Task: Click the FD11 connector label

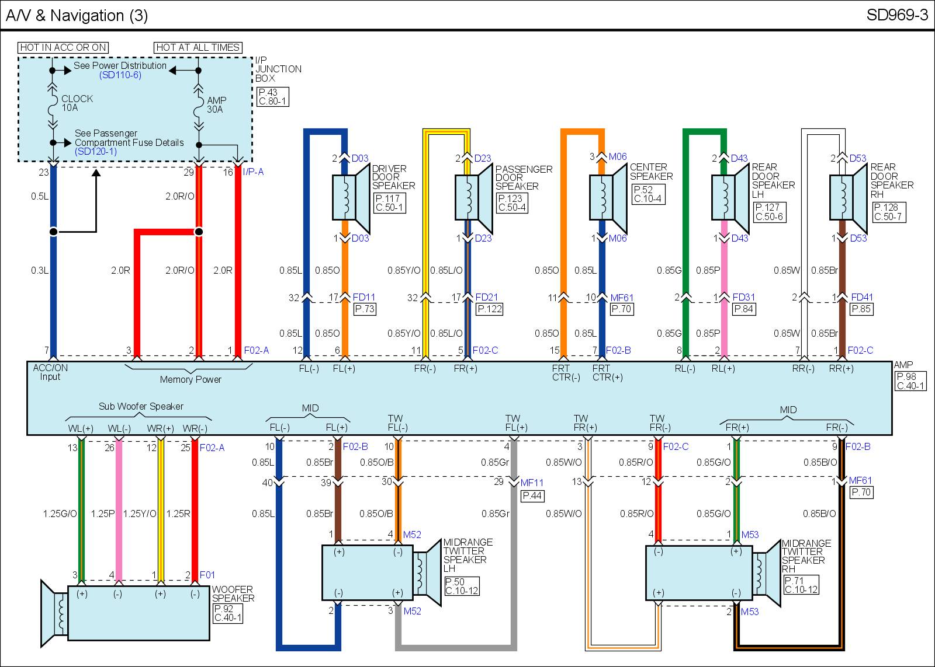Action: [363, 298]
